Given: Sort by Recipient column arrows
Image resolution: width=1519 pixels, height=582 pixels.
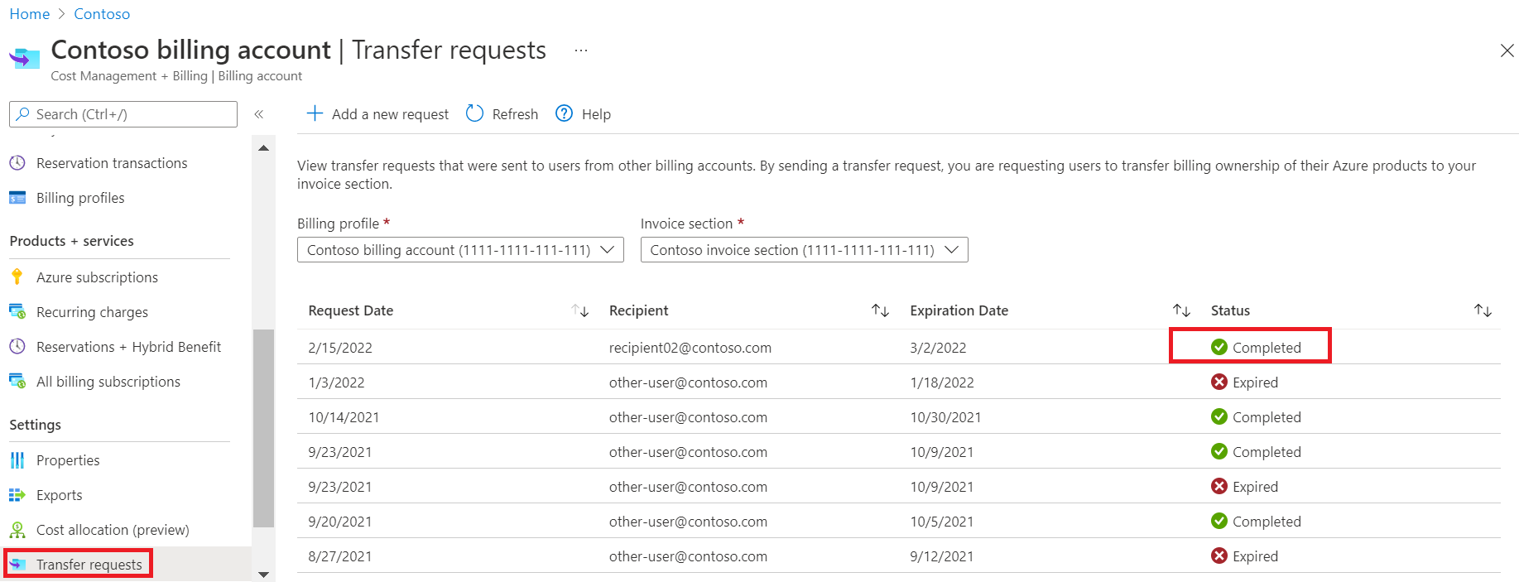Looking at the screenshot, I should click(x=880, y=310).
